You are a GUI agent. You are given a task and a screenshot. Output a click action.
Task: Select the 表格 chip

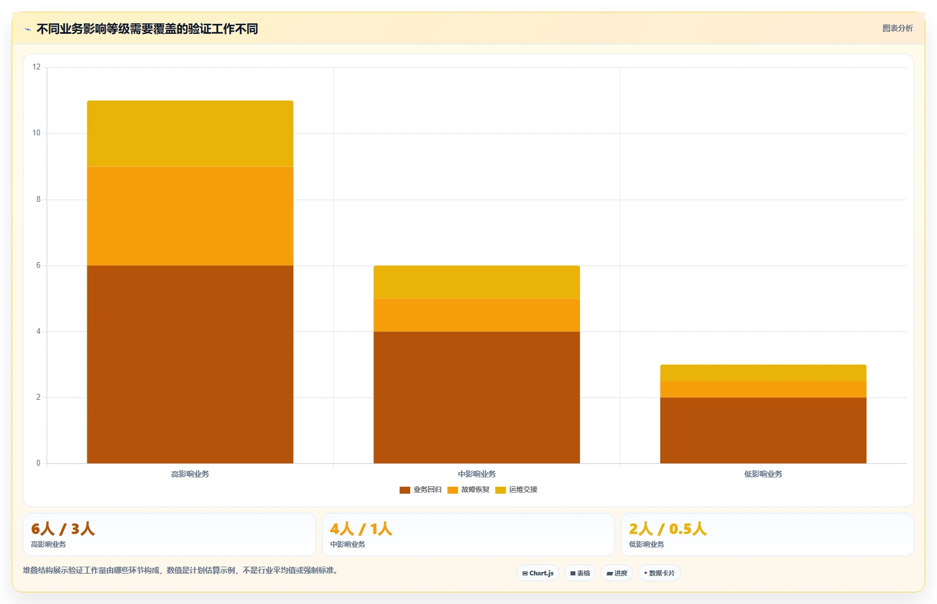click(x=580, y=573)
